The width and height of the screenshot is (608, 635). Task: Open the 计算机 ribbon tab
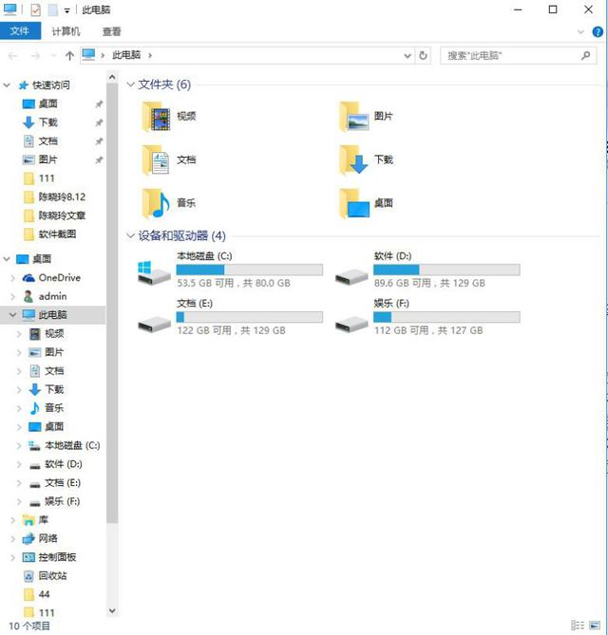[66, 31]
